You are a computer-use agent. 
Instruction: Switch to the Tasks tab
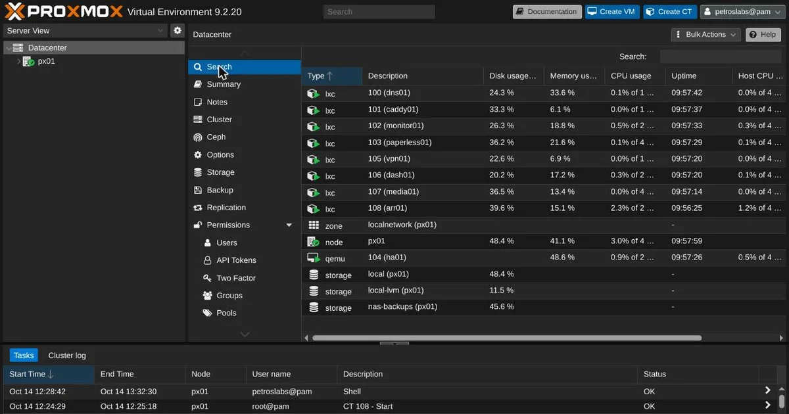coord(24,356)
